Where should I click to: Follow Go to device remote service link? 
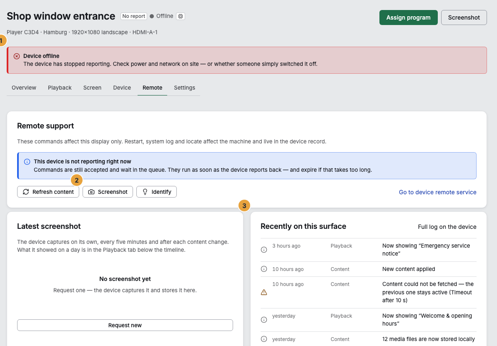[437, 192]
